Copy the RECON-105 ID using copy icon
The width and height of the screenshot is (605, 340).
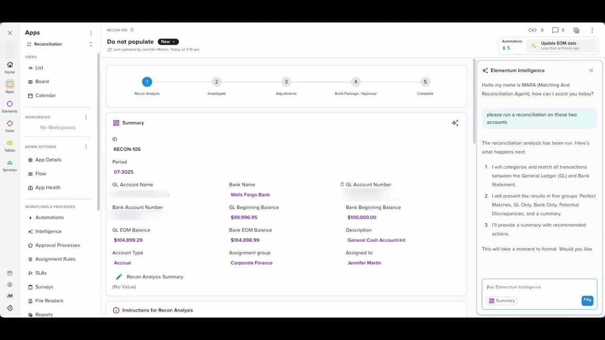pos(132,30)
